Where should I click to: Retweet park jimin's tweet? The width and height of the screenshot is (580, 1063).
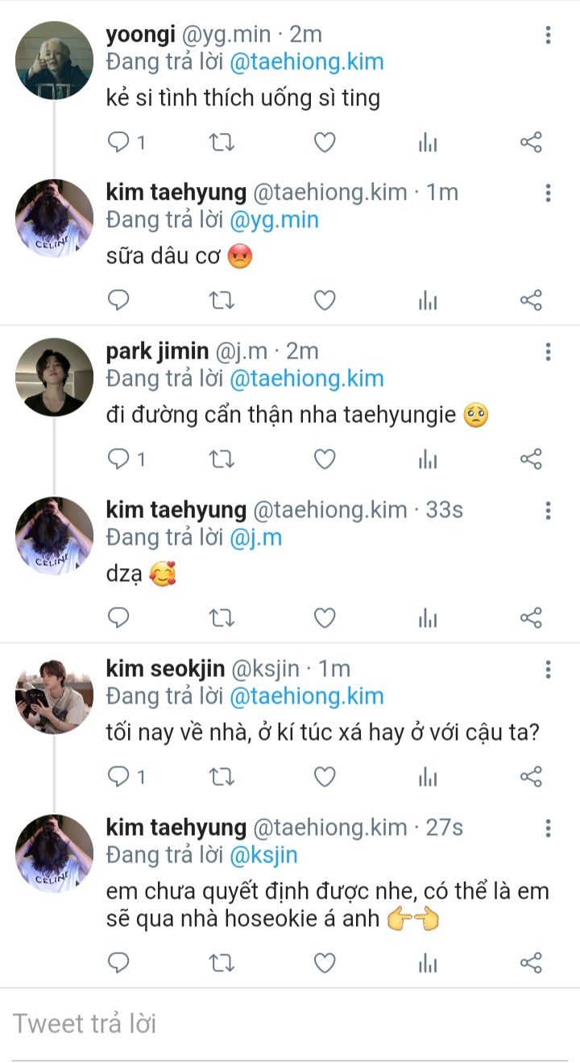[222, 459]
